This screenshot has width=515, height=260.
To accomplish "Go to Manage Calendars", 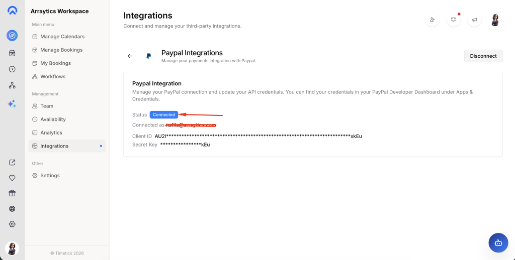I will pyautogui.click(x=62, y=37).
